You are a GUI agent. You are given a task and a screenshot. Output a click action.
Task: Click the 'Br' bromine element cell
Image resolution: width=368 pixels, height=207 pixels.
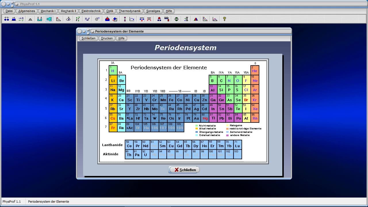246,99
